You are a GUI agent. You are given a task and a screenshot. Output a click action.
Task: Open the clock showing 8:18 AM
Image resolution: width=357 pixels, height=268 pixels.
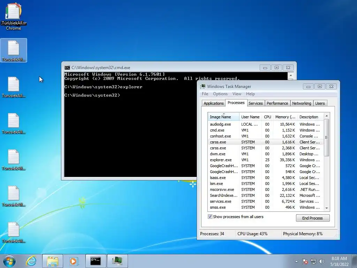point(339,261)
